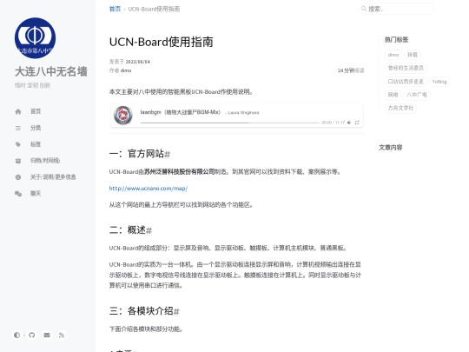Viewport: 469px width, 352px height.
Task: Click the 大连市第八中学 site logo
Action: [35, 38]
